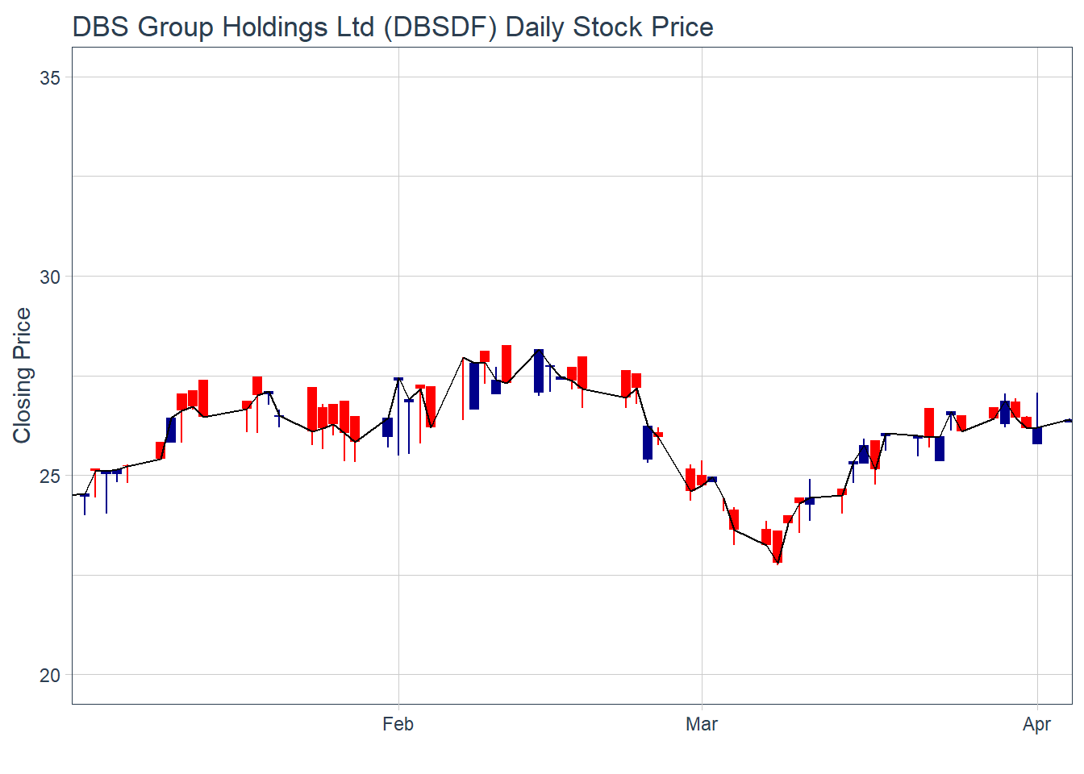Click the blue candlestick at the February peak

539,371
